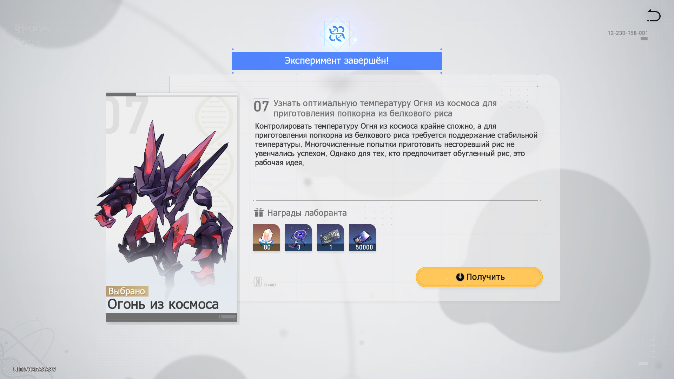Click the Эксперимент завершён! banner
The image size is (674, 379).
tap(337, 61)
